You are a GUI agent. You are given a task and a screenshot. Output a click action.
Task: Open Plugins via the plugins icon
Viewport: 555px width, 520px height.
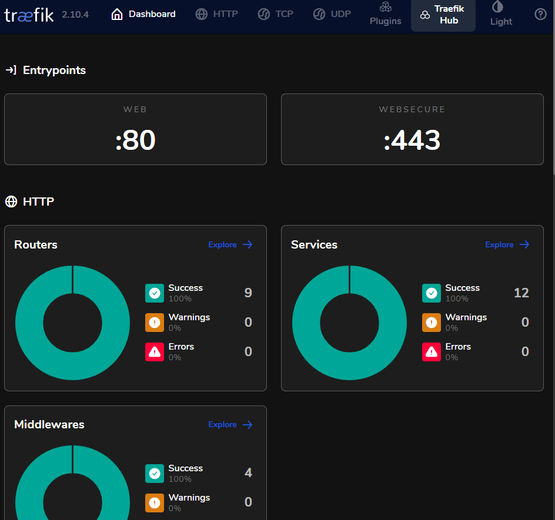click(x=385, y=8)
